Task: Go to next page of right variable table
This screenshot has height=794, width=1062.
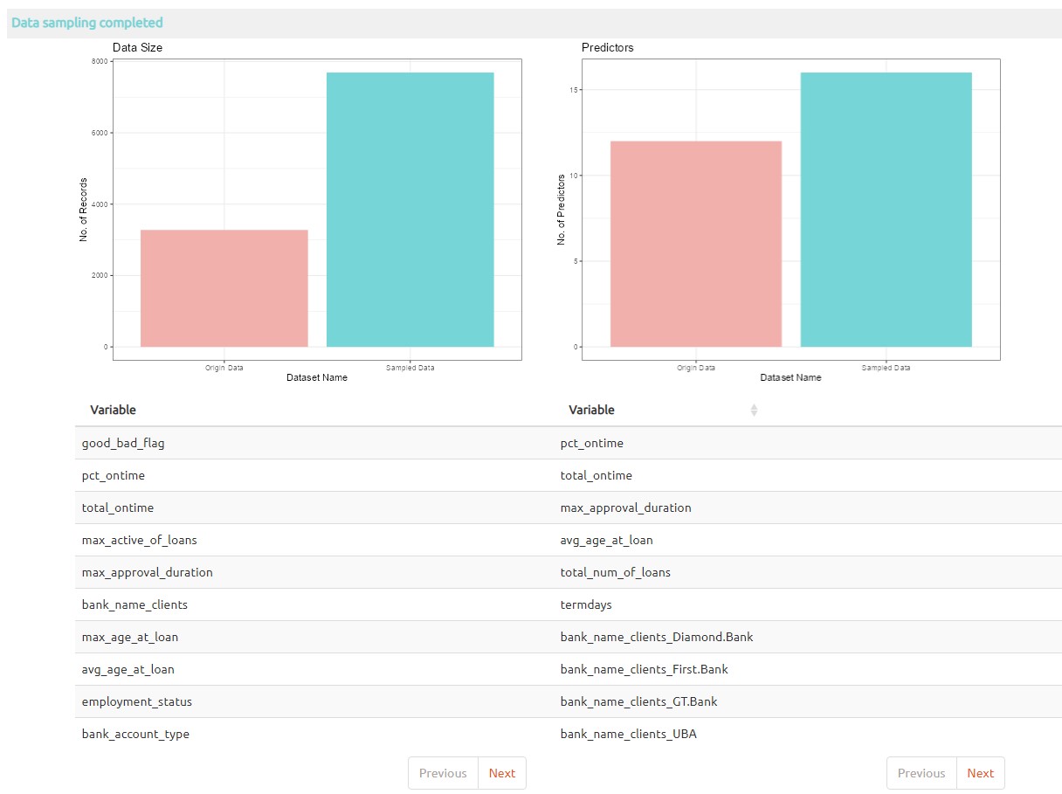Action: pyautogui.click(x=980, y=773)
